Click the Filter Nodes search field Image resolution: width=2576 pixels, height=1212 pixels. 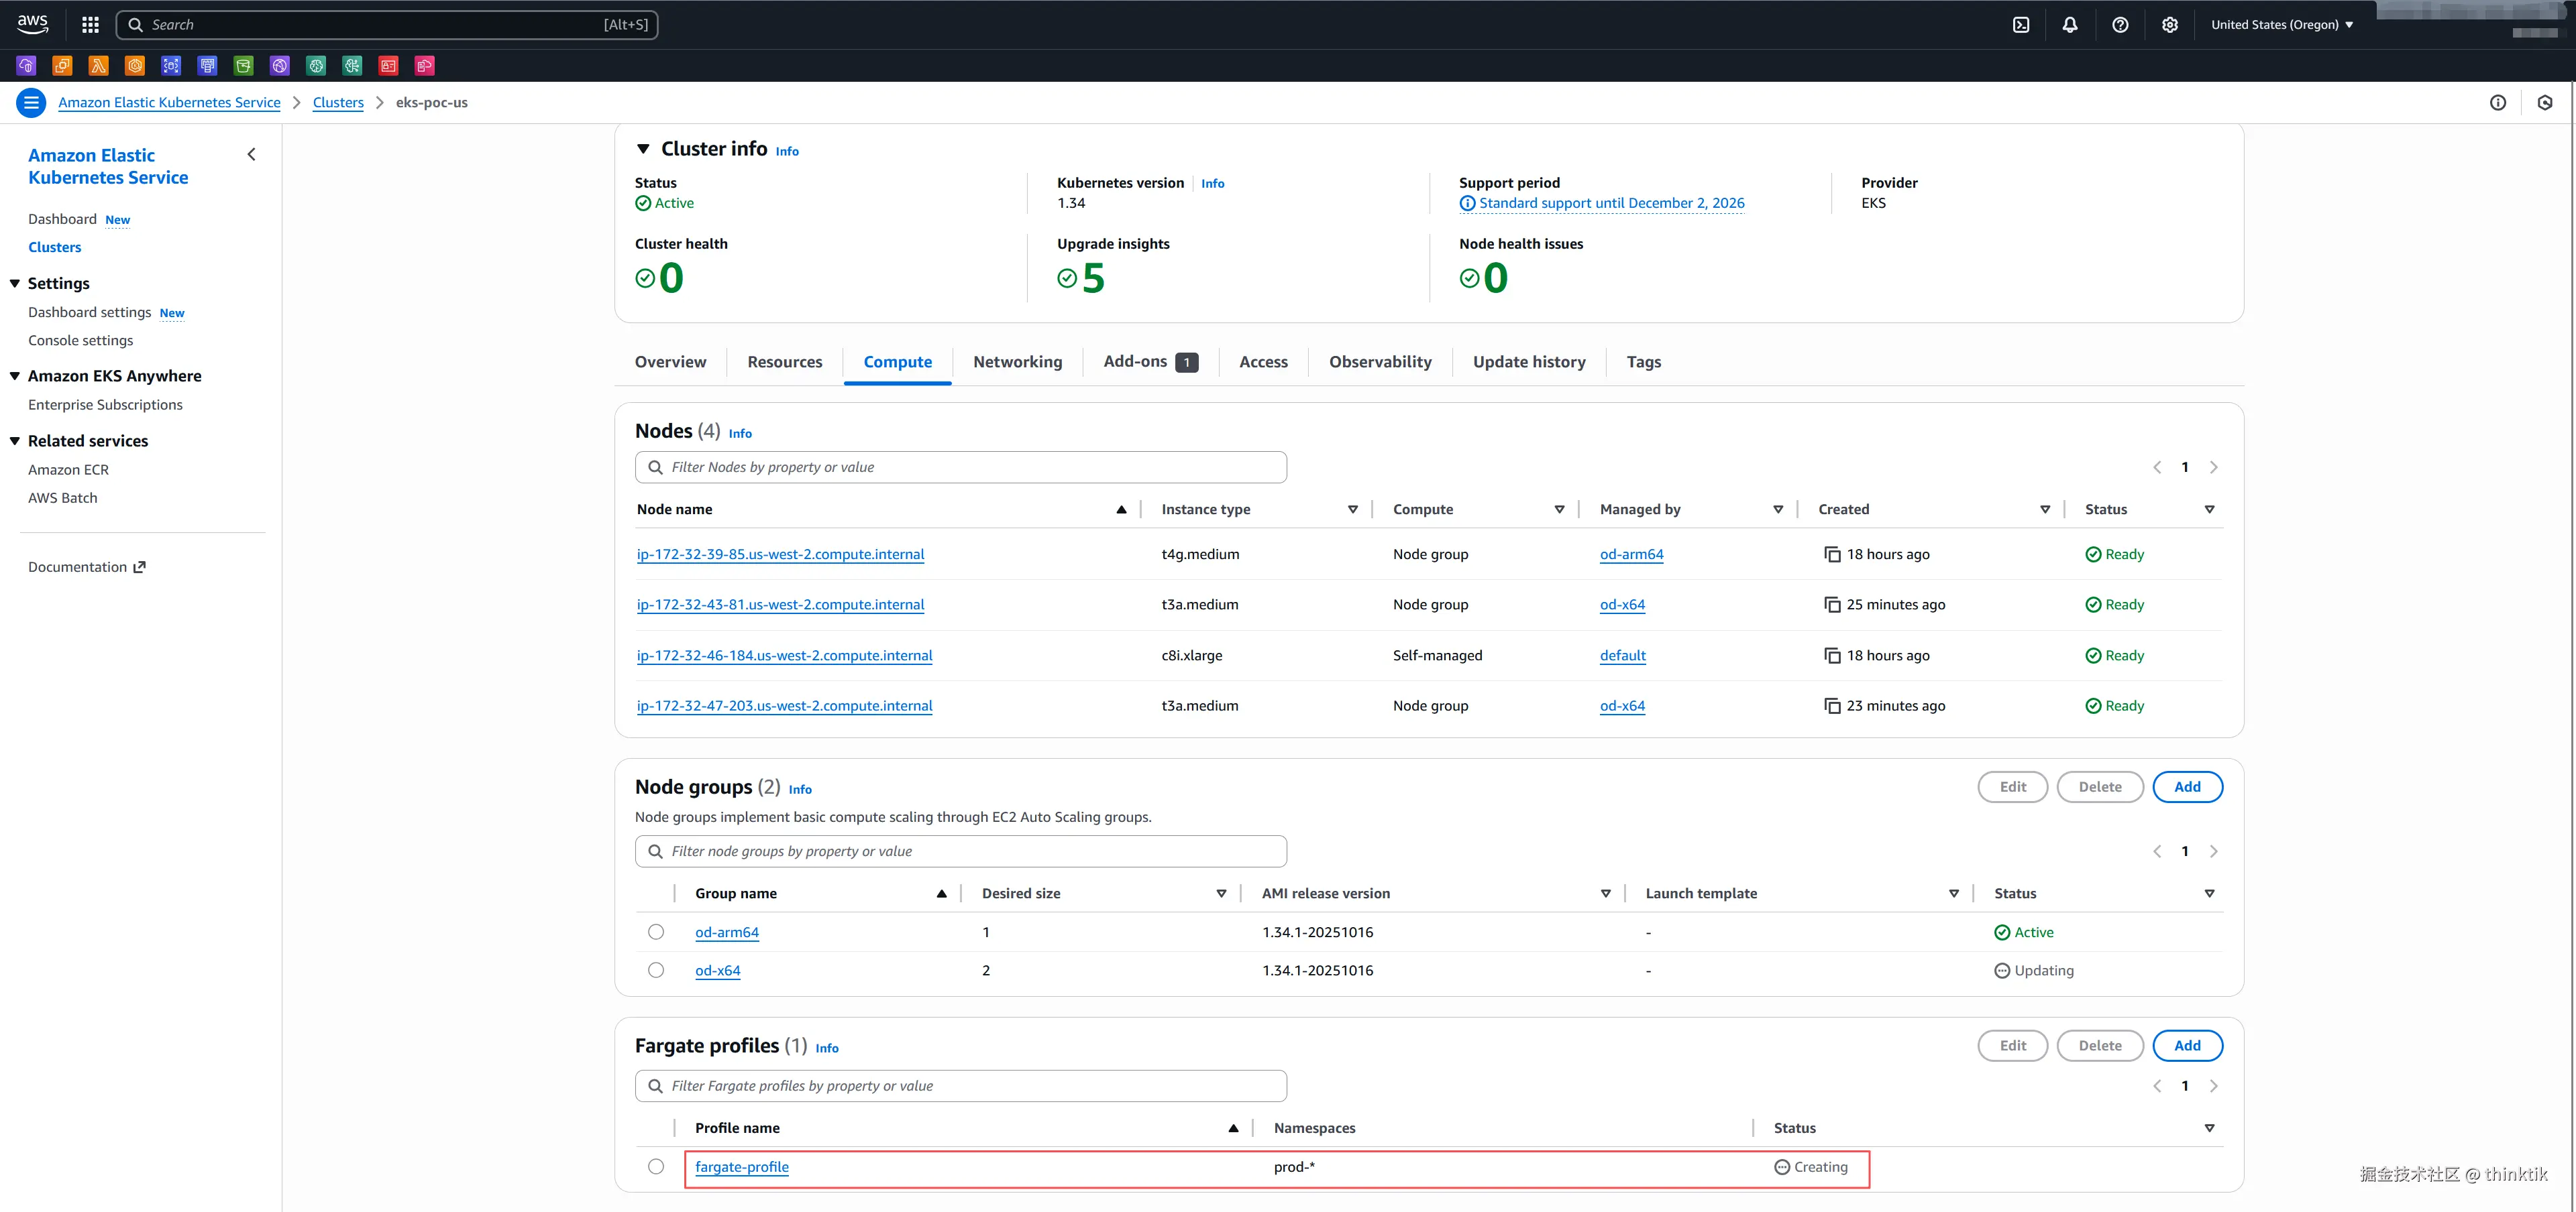[960, 468]
